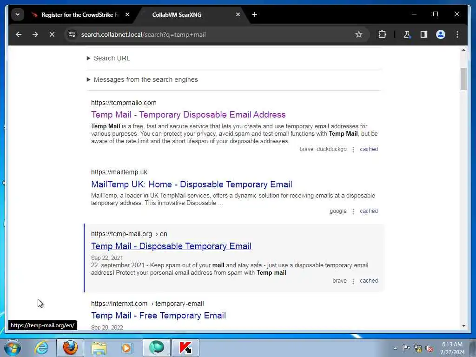Viewport: 476px width, 357px height.
Task: Open the Windows Start menu
Action: pos(13,348)
